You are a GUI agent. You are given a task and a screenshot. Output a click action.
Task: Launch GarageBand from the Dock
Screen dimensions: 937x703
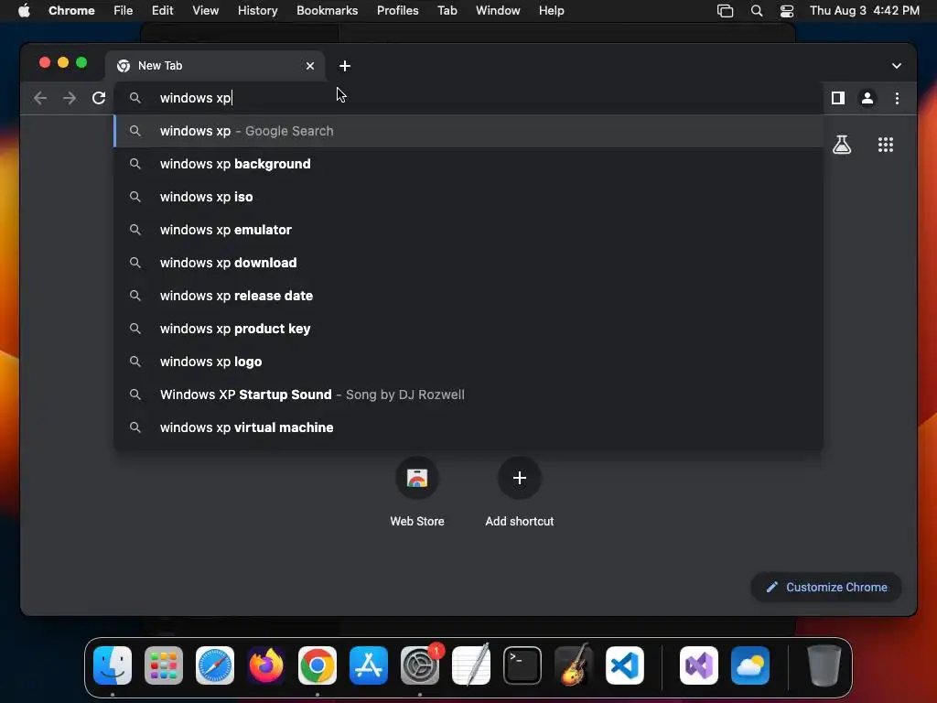574,665
